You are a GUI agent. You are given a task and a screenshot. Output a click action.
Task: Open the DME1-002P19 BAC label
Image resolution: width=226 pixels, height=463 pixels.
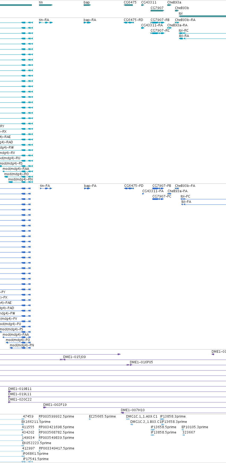pyautogui.click(x=55, y=405)
